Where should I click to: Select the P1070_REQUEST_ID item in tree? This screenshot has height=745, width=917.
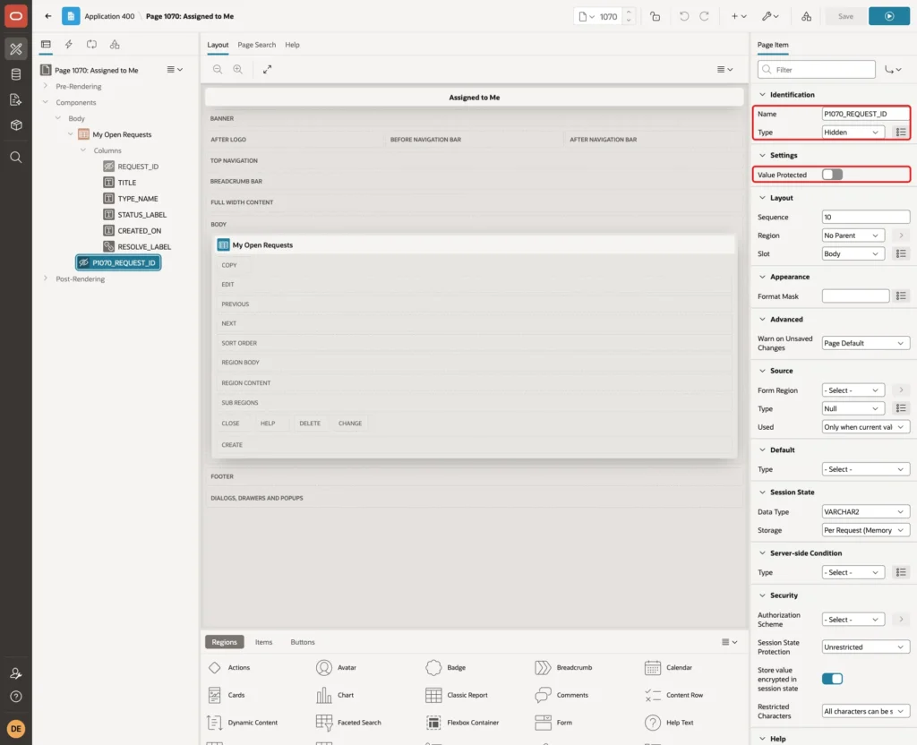point(118,263)
